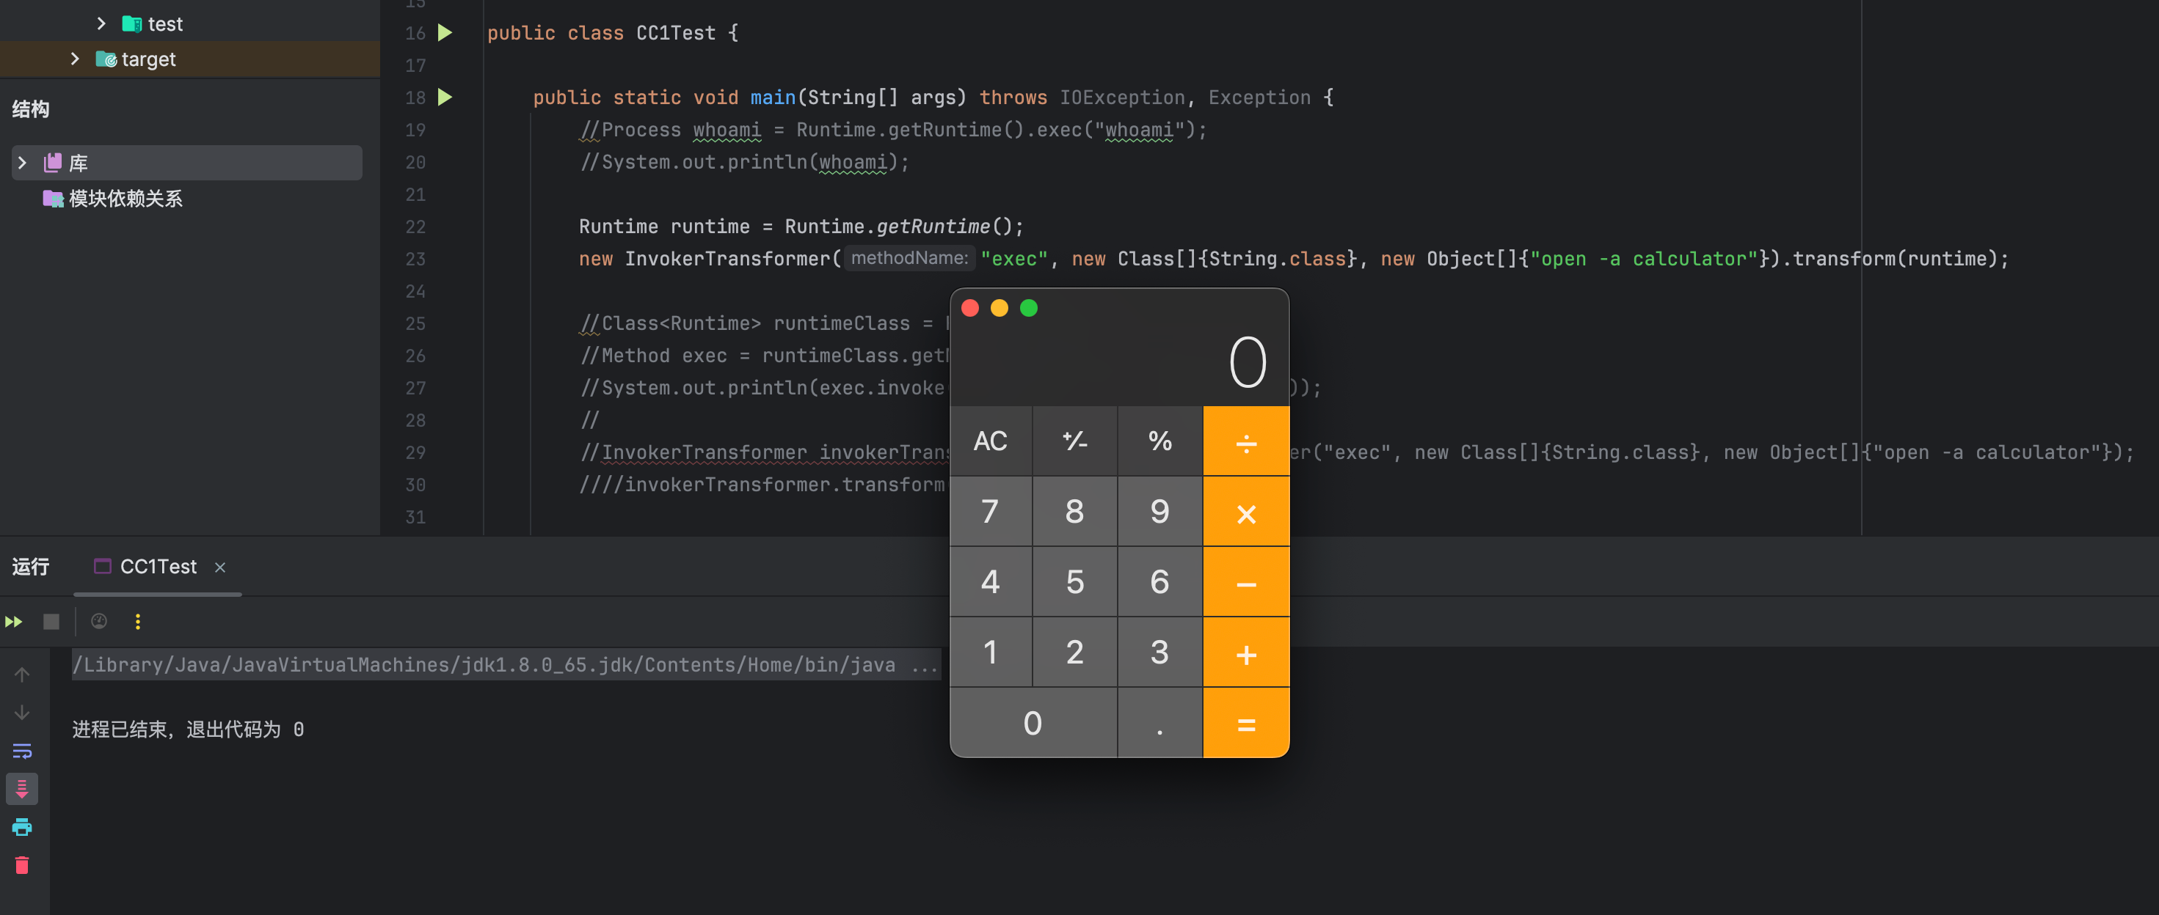The width and height of the screenshot is (2159, 915).
Task: Stop the running process in the Run panel
Action: click(x=51, y=621)
